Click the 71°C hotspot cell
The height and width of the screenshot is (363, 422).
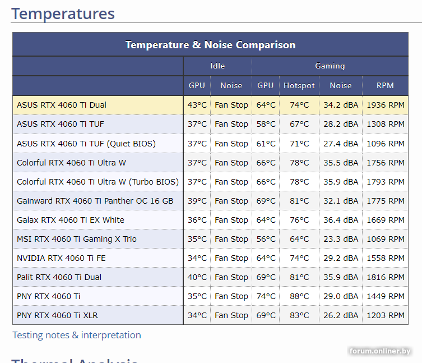tap(299, 144)
